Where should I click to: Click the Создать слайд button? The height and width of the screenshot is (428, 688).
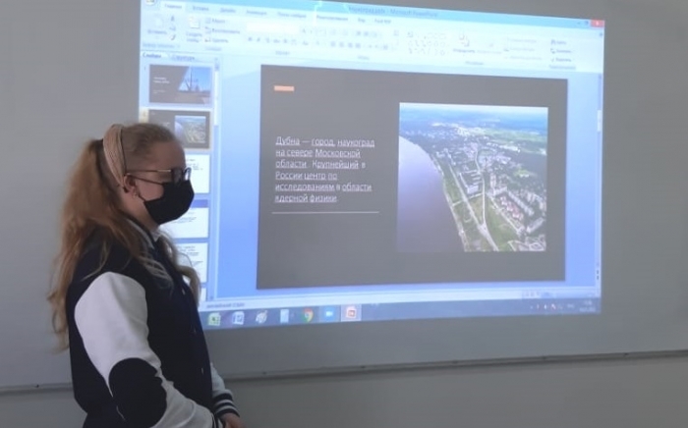(x=194, y=29)
